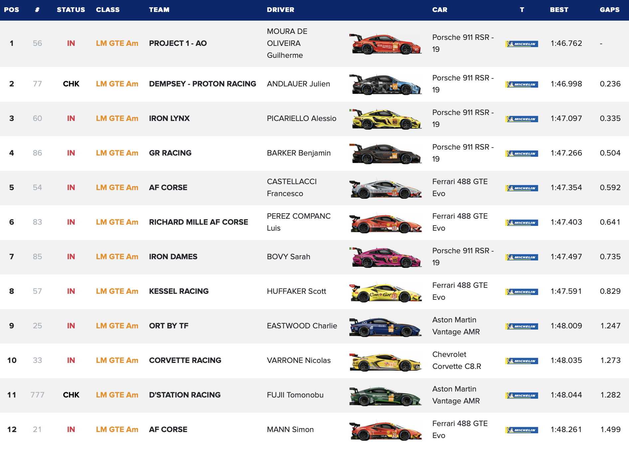Click the #77 Dempsey-Proton car image
The height and width of the screenshot is (450, 629).
click(385, 84)
